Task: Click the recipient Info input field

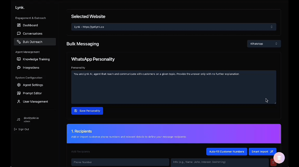Action: [219, 162]
